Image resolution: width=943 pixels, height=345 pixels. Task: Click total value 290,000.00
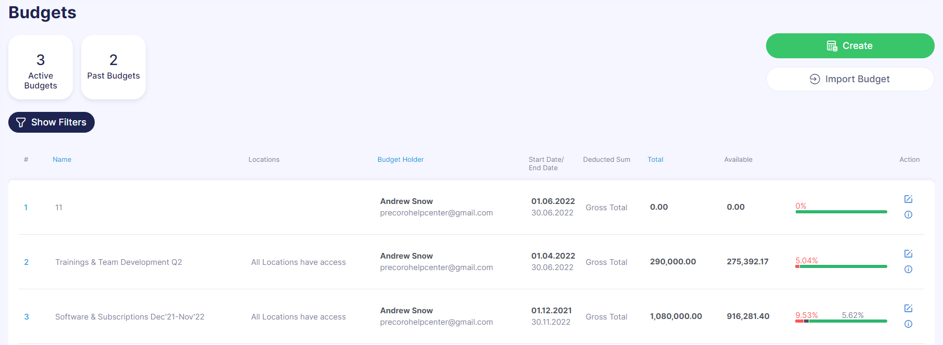(673, 262)
